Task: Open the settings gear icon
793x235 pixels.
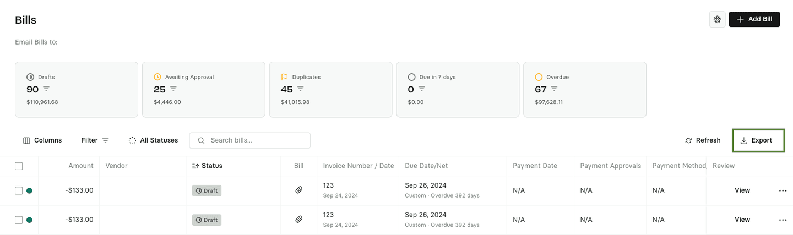Action: [717, 19]
